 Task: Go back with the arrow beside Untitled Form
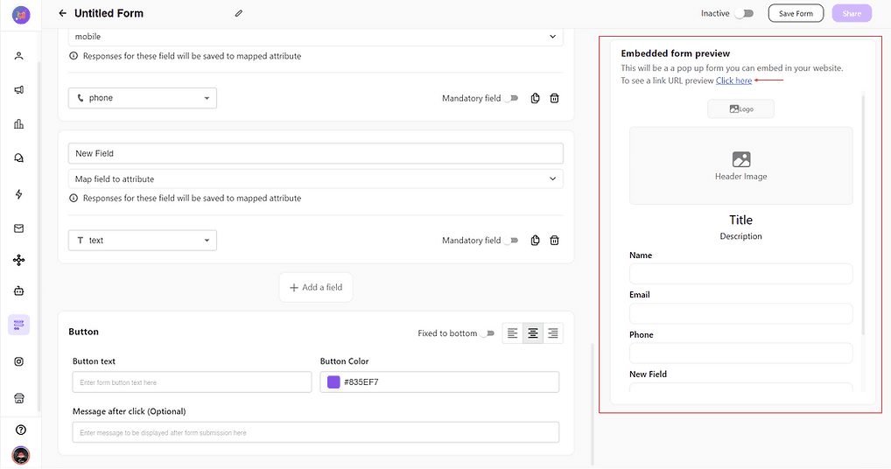coord(62,13)
